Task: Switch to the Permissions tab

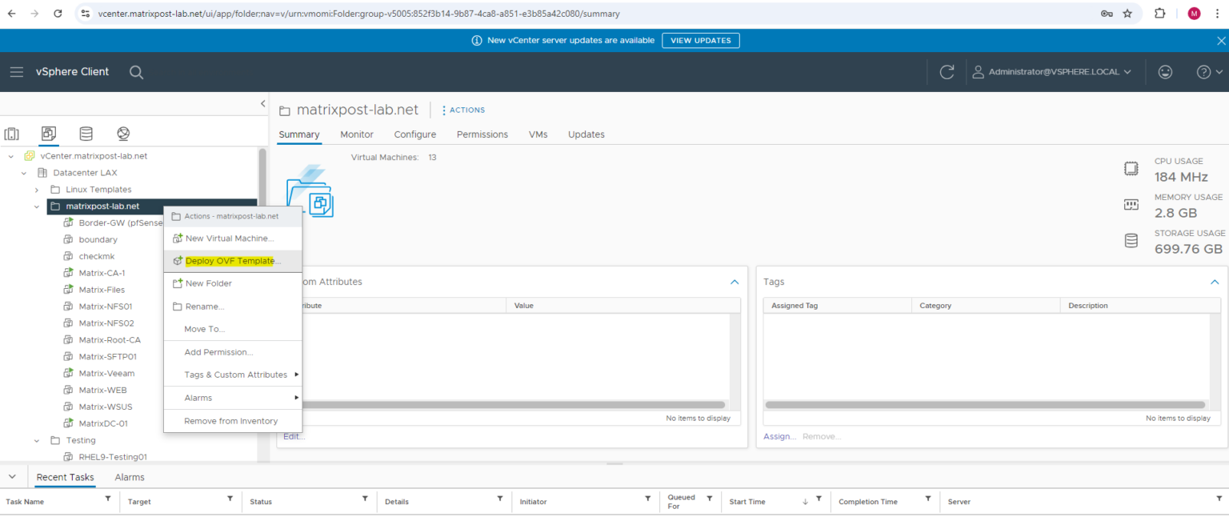Action: coord(482,134)
